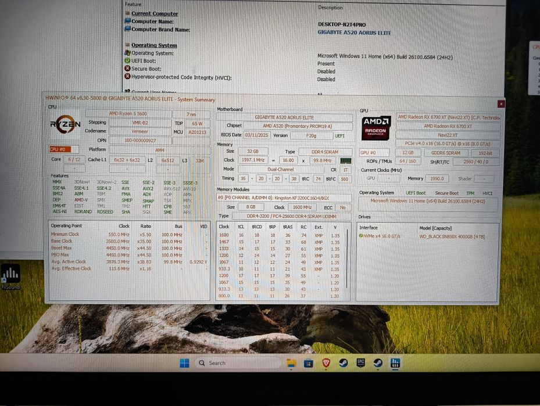Click the OPN value 100-000000927
Viewport: 540px width, 406px height.
coord(140,141)
